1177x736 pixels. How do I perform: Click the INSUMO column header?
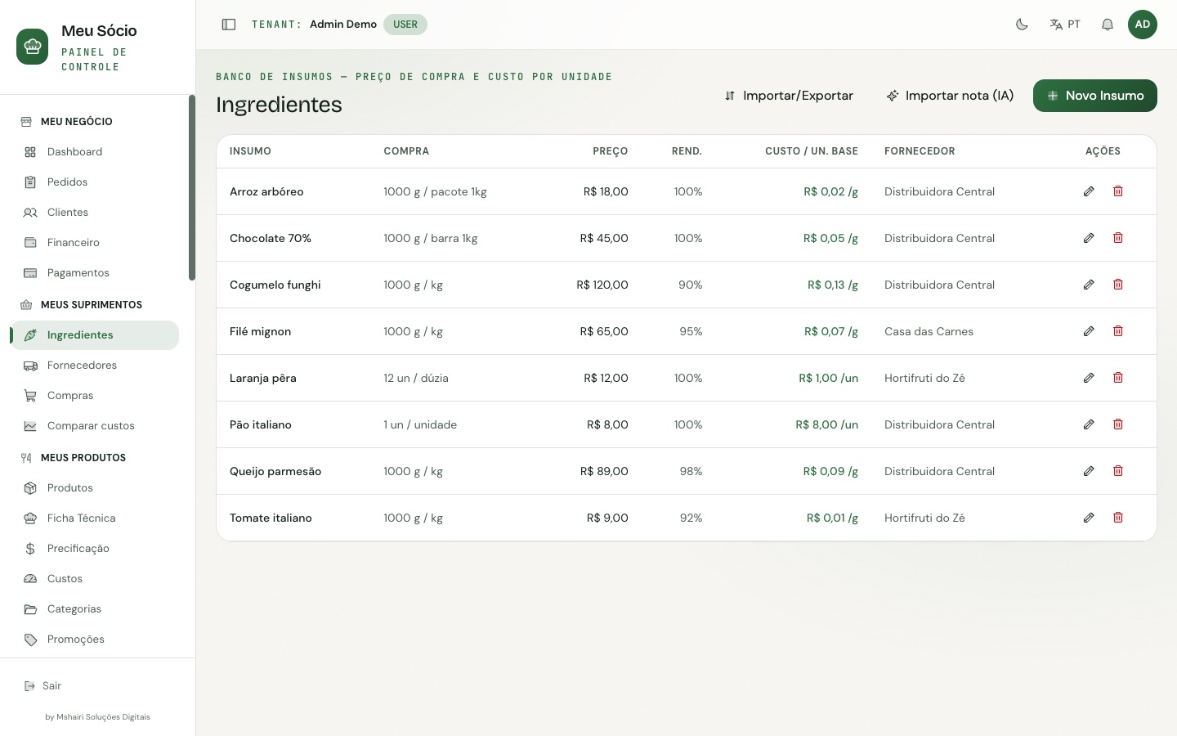click(x=250, y=151)
